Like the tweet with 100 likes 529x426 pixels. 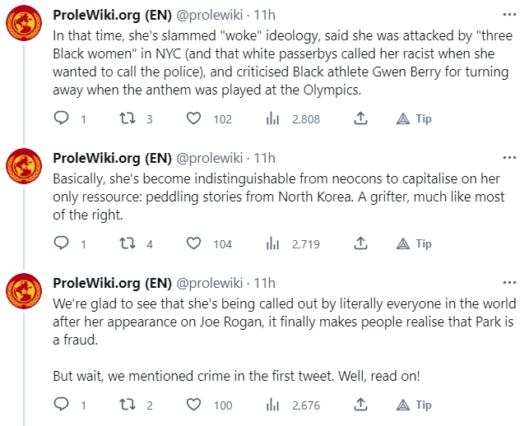193,405
